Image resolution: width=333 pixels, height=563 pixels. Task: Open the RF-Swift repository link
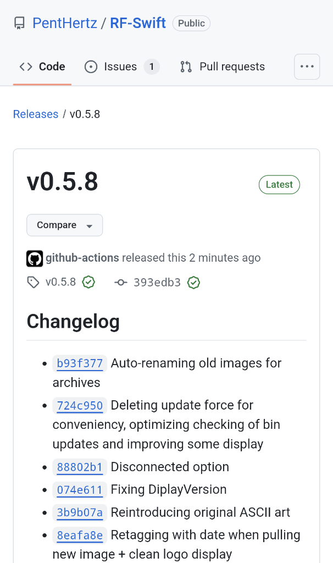pyautogui.click(x=138, y=23)
